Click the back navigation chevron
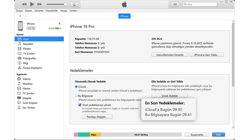The image size is (249, 140). [21, 16]
